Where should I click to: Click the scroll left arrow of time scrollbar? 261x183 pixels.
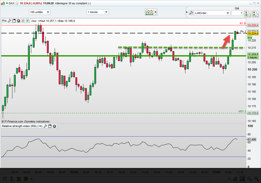click(x=32, y=179)
